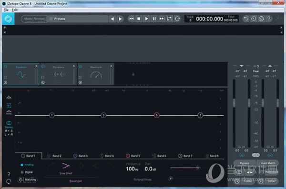Go to previous preset arrow

click(112, 19)
